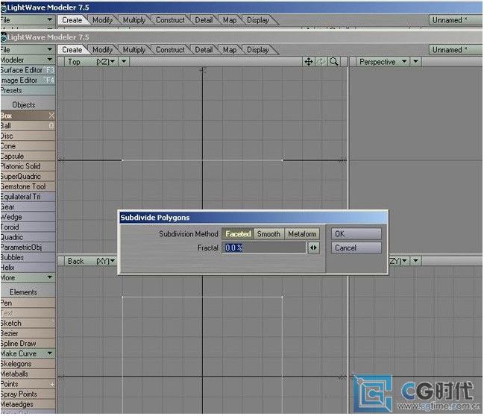Select Smooth subdivision method
Screen dimensions: 484x416
point(268,234)
